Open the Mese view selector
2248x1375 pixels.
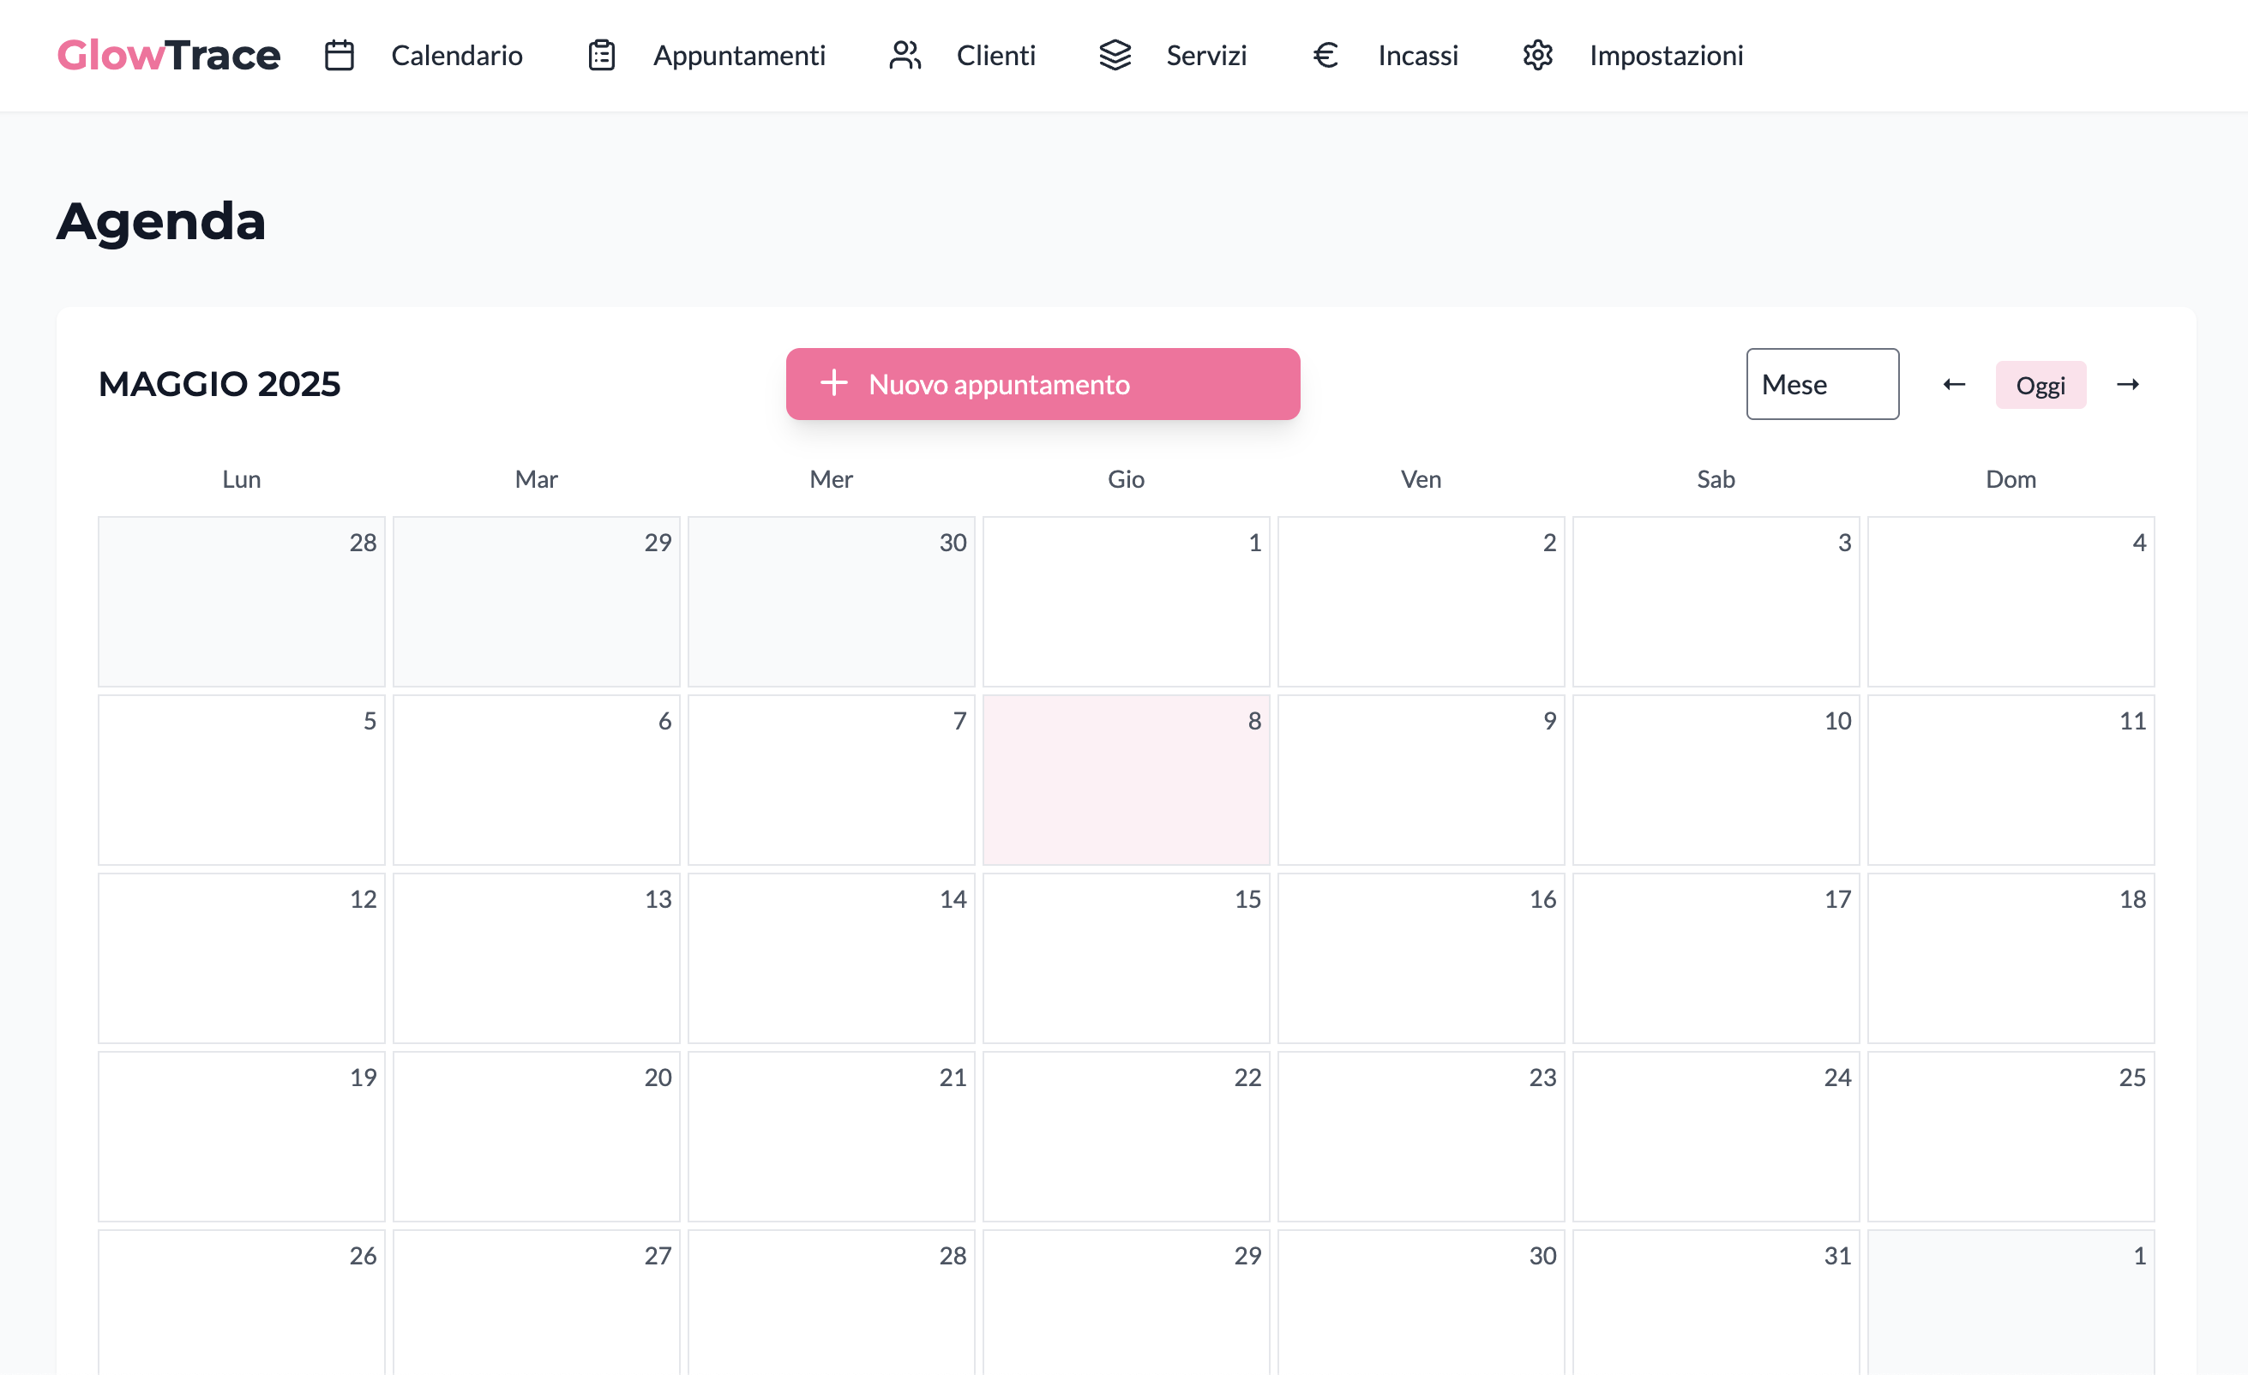click(1822, 384)
